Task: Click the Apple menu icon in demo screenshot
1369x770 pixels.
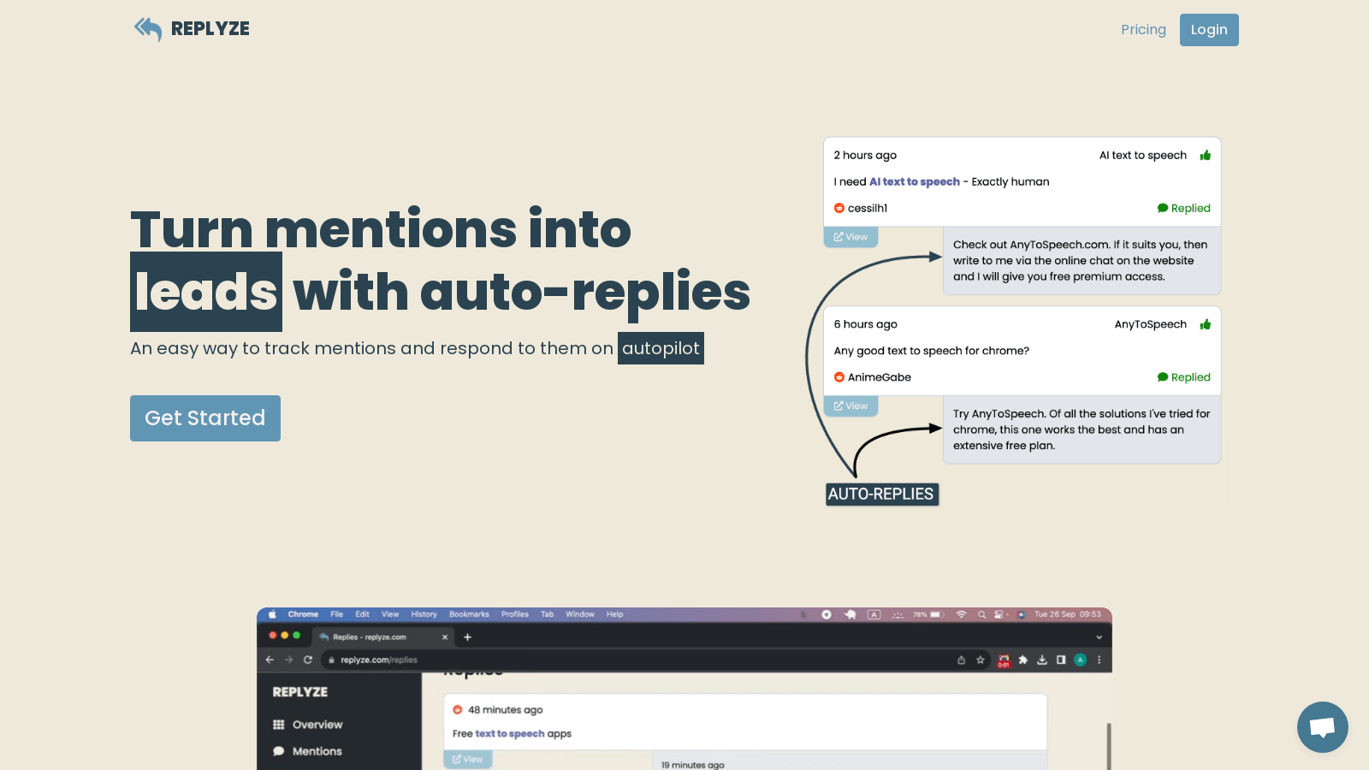Action: 273,614
